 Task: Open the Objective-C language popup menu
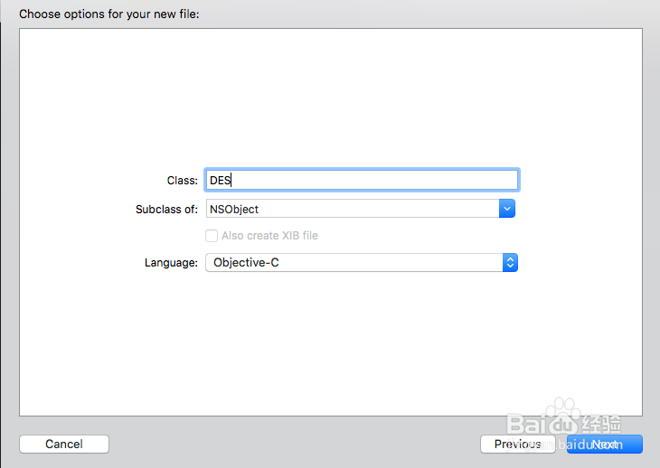(x=361, y=262)
